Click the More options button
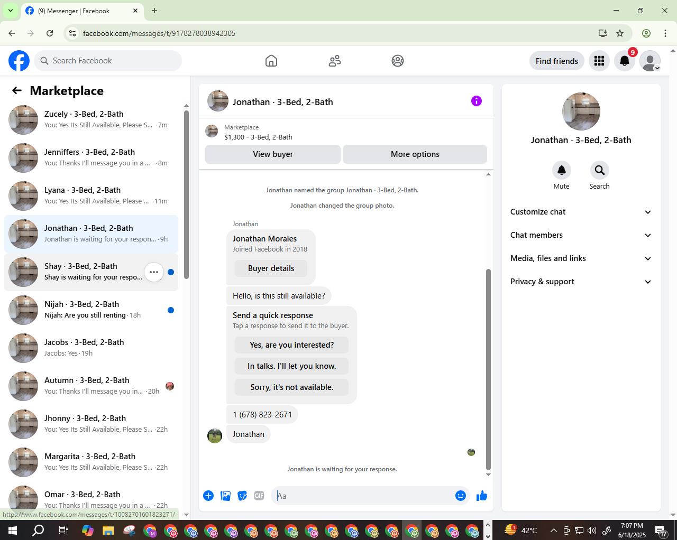Image resolution: width=677 pixels, height=540 pixels. pyautogui.click(x=415, y=154)
